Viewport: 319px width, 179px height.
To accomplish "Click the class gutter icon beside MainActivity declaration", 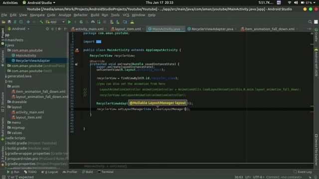I will (77, 50).
